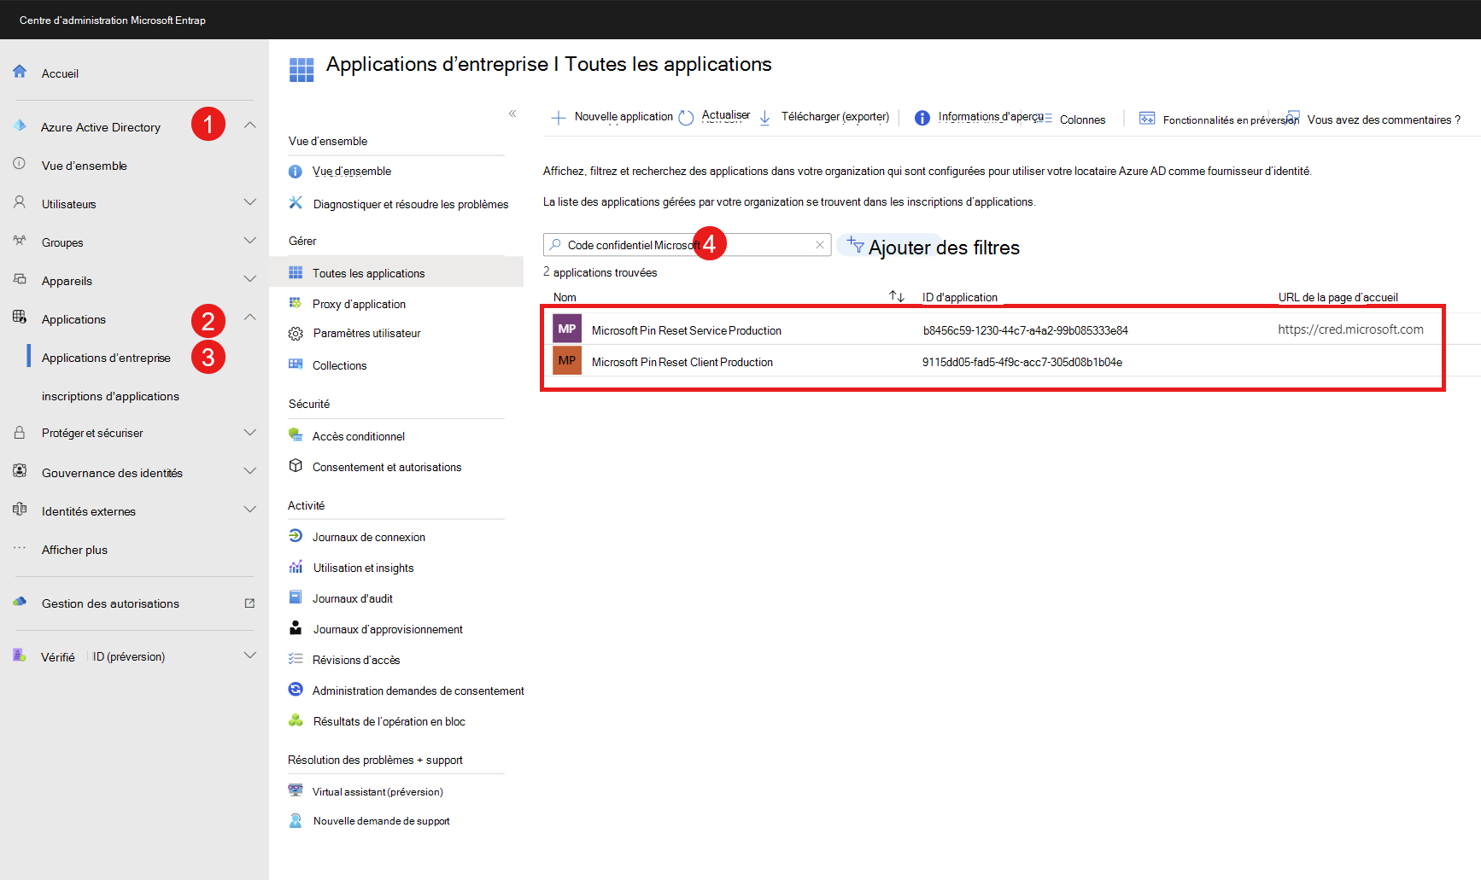
Task: Click the Identités externes icon
Action: click(x=20, y=510)
